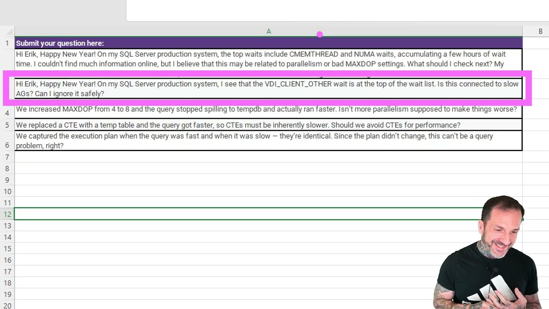Click row header 16
The height and width of the screenshot is (309, 549).
coord(7,260)
